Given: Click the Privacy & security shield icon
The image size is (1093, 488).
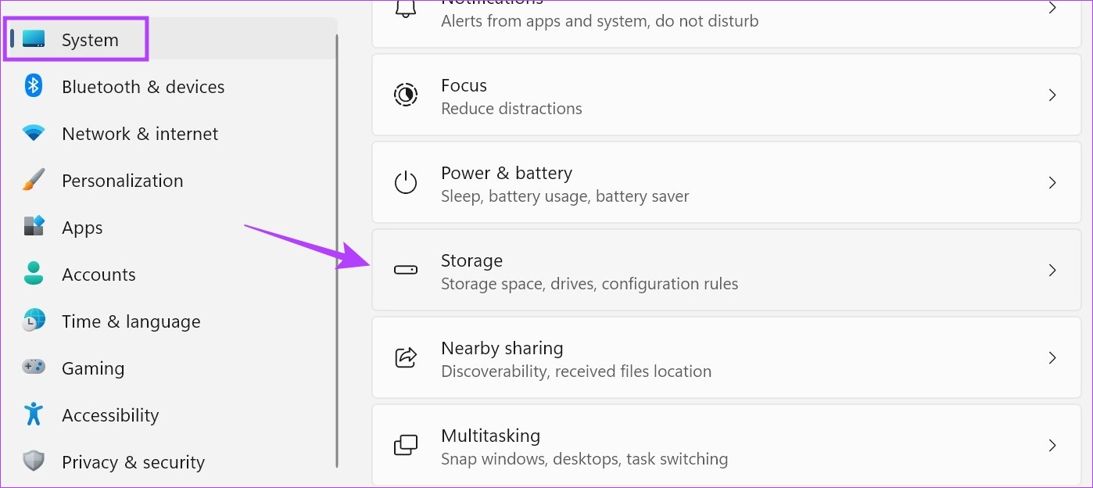Looking at the screenshot, I should tap(34, 461).
